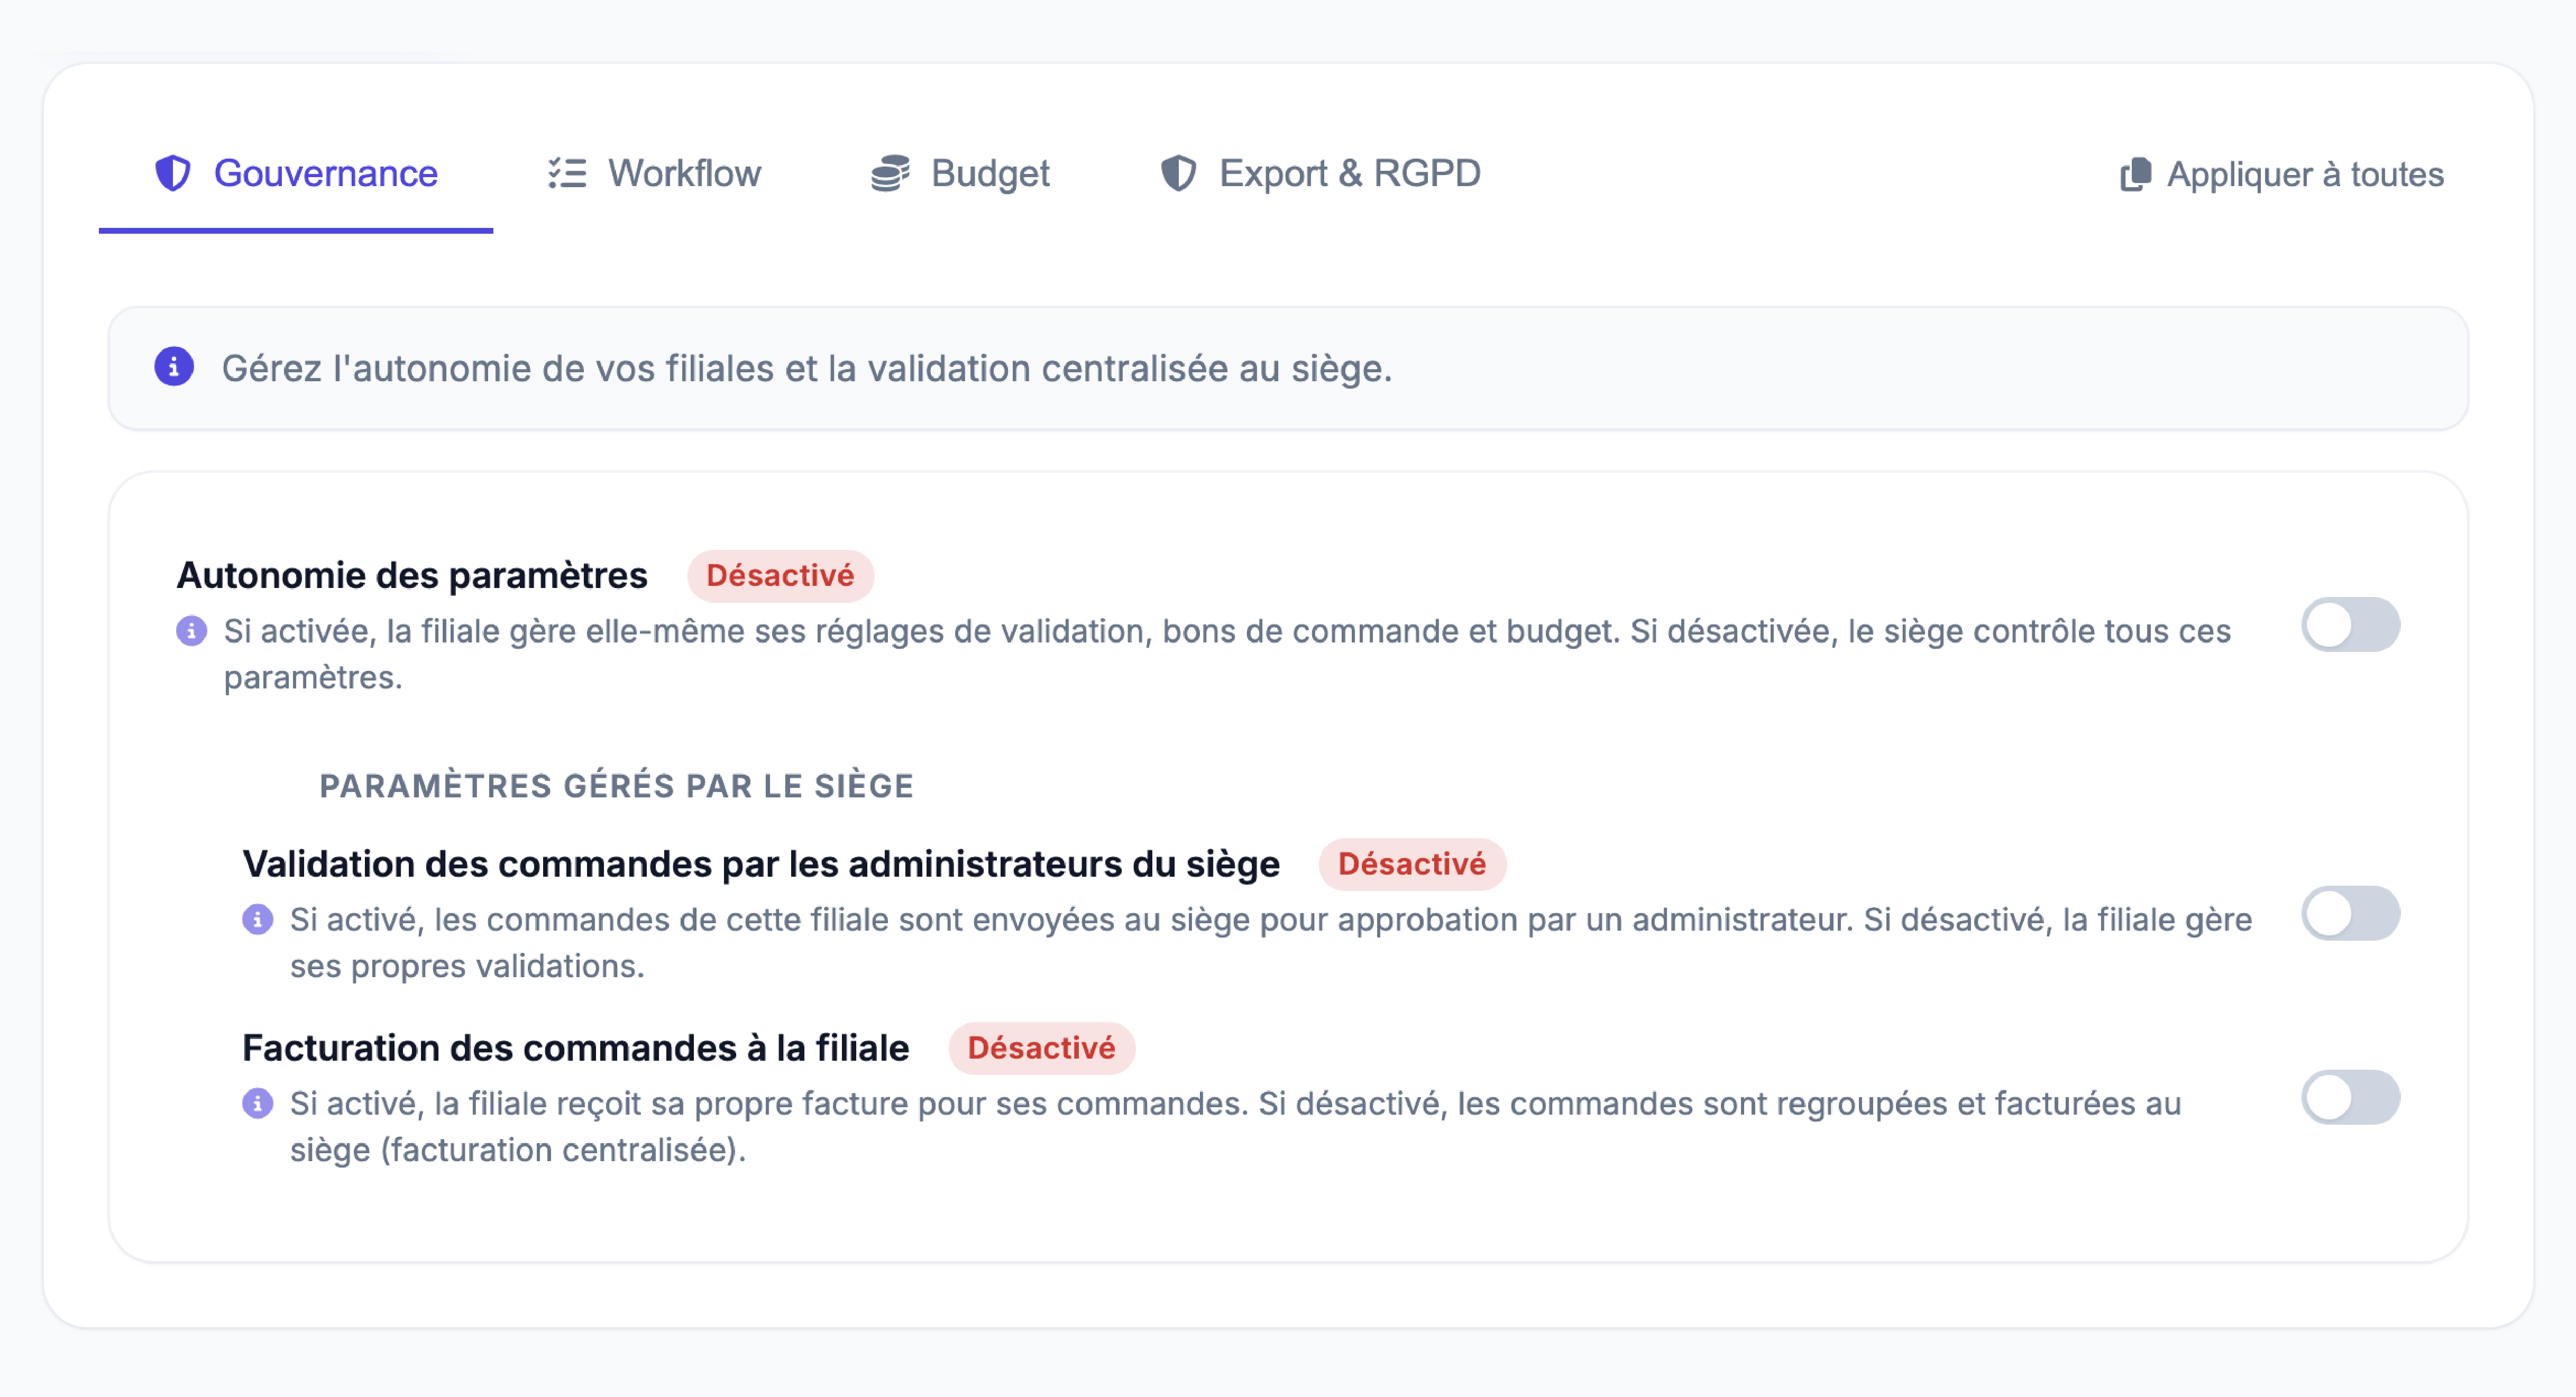Image resolution: width=2576 pixels, height=1397 pixels.
Task: Click the info icon under Validation des commandes
Action: [x=258, y=919]
